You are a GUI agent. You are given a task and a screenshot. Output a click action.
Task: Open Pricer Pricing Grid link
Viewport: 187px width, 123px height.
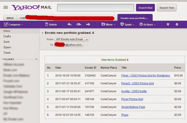[x=132, y=99]
